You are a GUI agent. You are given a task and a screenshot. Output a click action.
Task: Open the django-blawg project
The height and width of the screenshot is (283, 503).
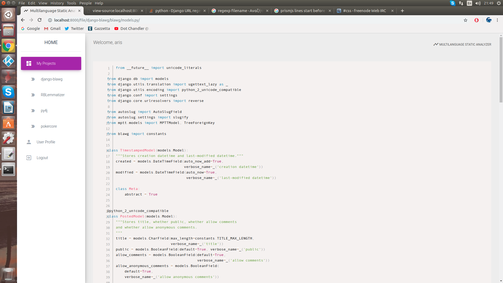pos(52,79)
